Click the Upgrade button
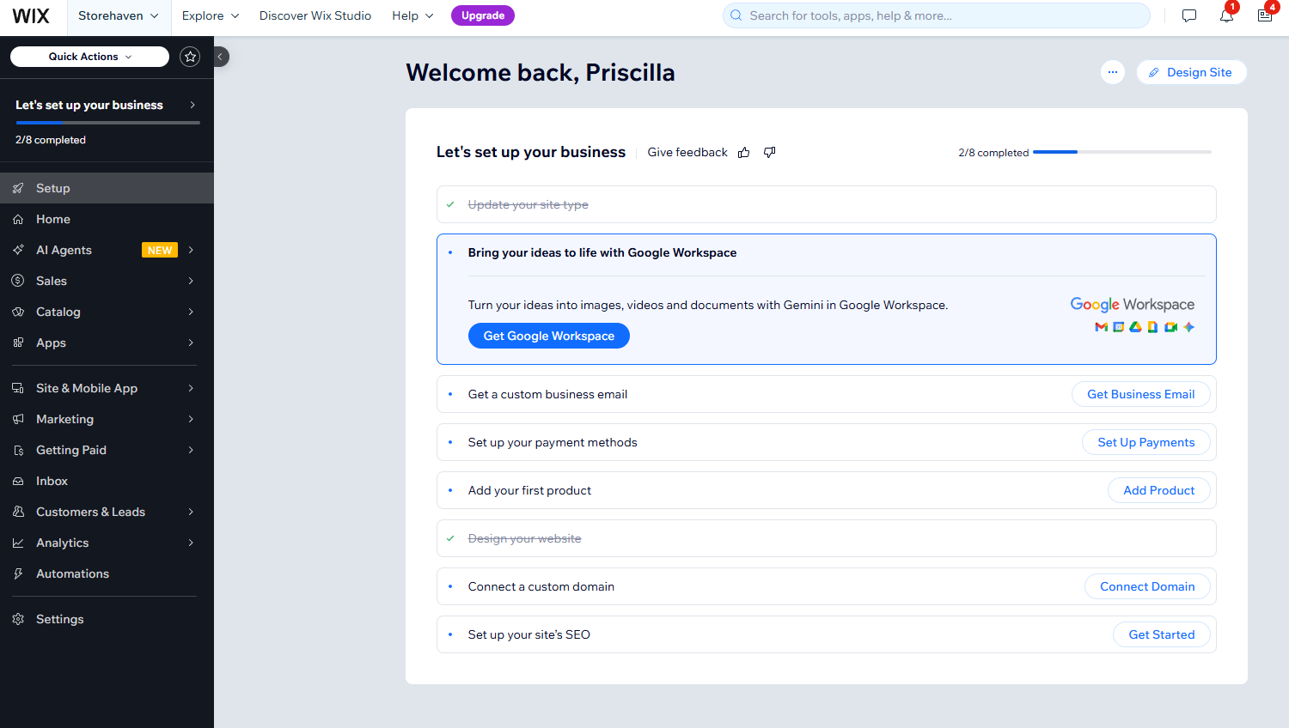The height and width of the screenshot is (728, 1289). click(483, 15)
